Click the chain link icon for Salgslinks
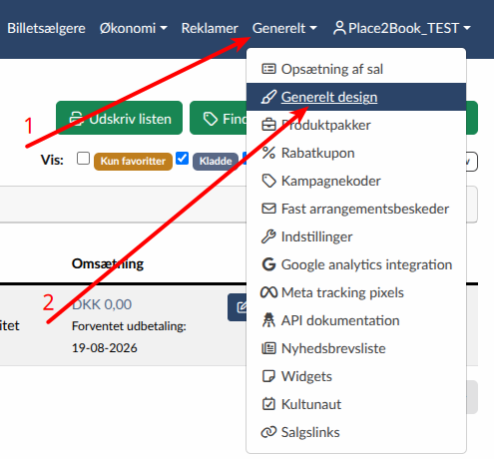The width and height of the screenshot is (494, 459). tap(268, 432)
